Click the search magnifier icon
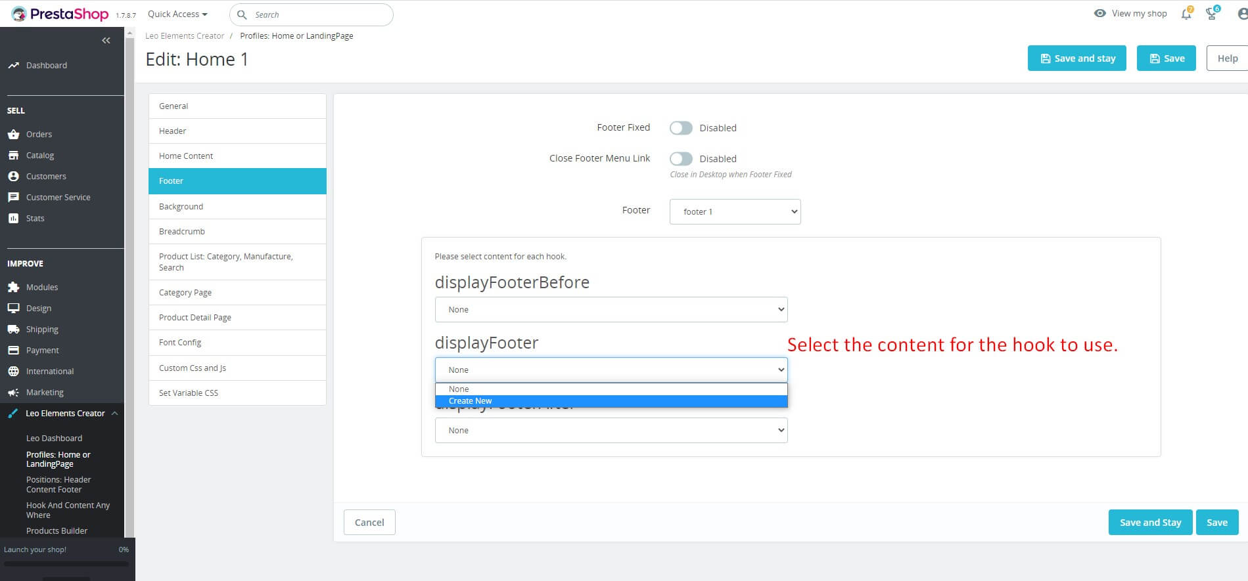 (242, 14)
